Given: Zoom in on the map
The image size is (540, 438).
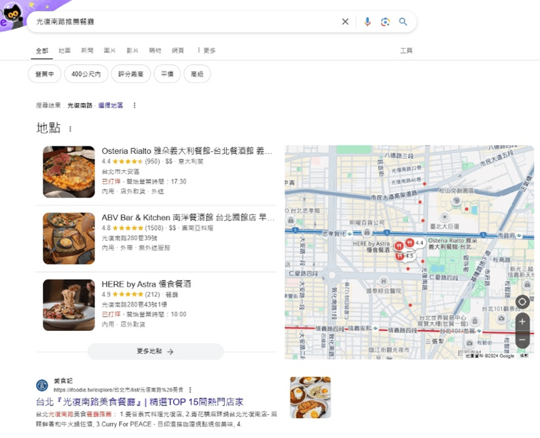Looking at the screenshot, I should click(x=522, y=321).
